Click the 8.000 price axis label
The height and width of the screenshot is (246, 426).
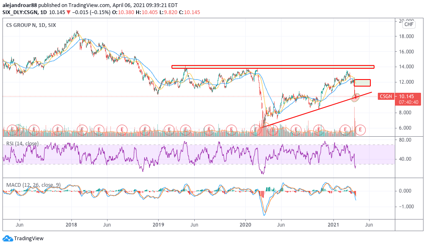[x=405, y=112]
